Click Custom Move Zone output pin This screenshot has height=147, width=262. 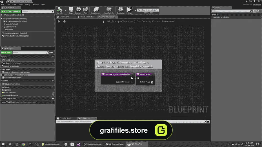tap(132, 82)
